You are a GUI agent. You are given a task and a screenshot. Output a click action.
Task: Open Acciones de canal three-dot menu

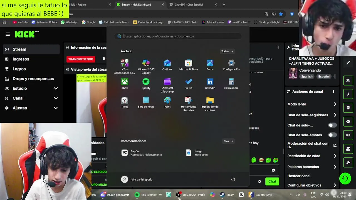click(333, 91)
